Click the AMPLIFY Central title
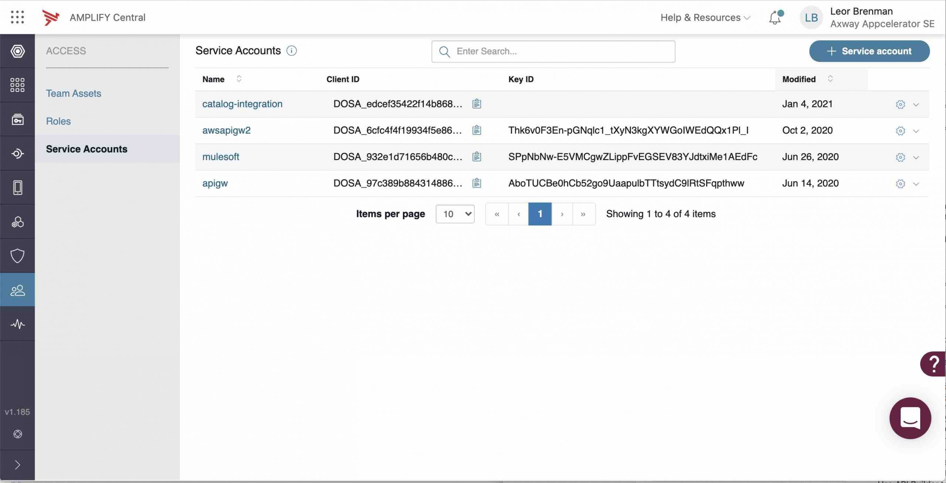 tap(108, 17)
